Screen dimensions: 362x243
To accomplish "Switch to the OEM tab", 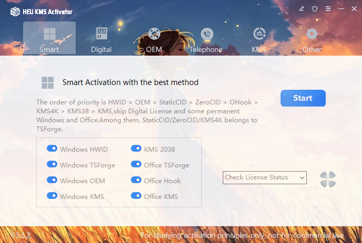I will 154,40.
